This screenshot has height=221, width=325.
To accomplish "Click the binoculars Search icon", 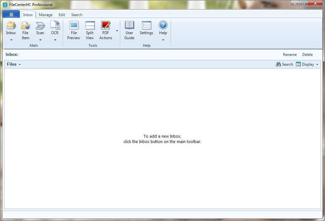I will point(278,64).
